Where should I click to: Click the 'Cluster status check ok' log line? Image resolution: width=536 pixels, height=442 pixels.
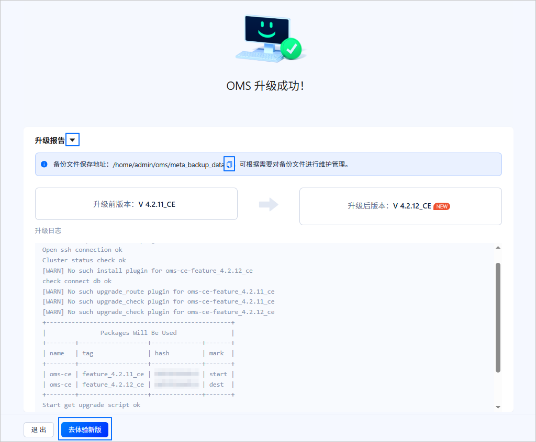84,260
